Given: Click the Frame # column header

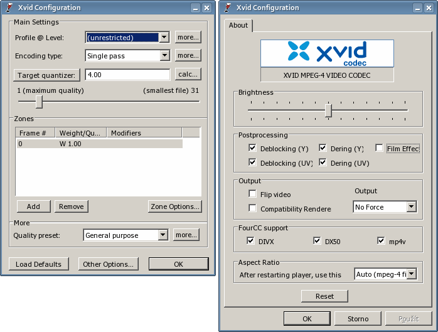Looking at the screenshot, I should [35, 133].
